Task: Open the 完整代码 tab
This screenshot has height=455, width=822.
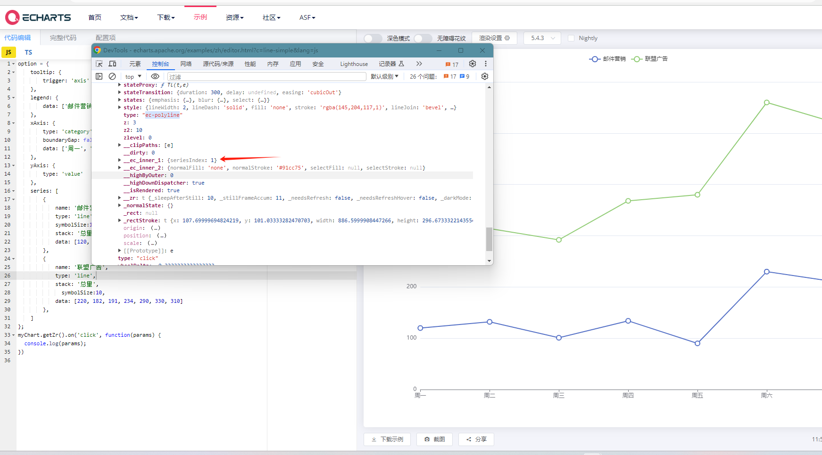Action: click(63, 38)
